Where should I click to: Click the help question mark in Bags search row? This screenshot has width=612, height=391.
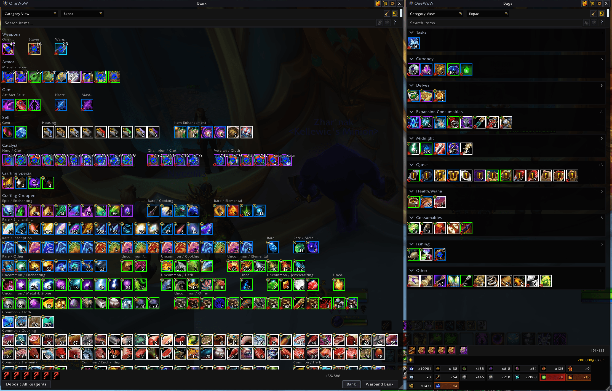(602, 23)
